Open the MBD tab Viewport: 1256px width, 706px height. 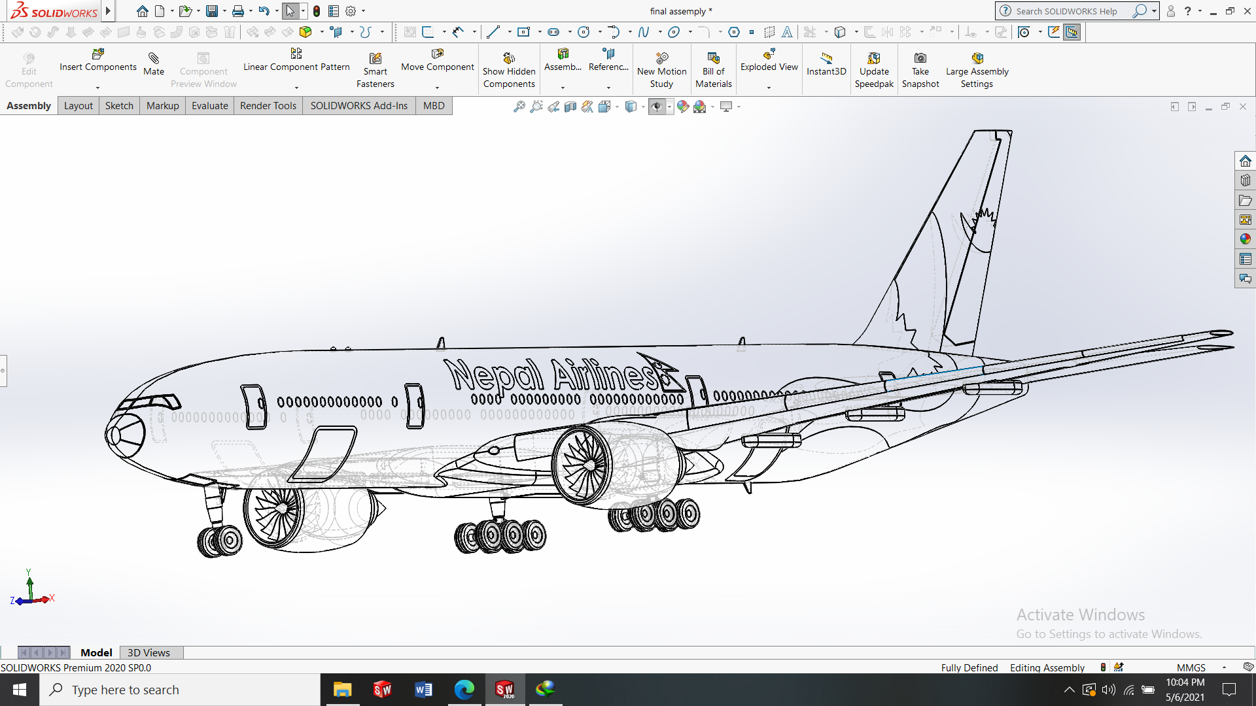tap(434, 106)
